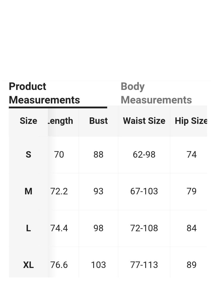
Task: Select the S size row label
Action: pos(28,155)
